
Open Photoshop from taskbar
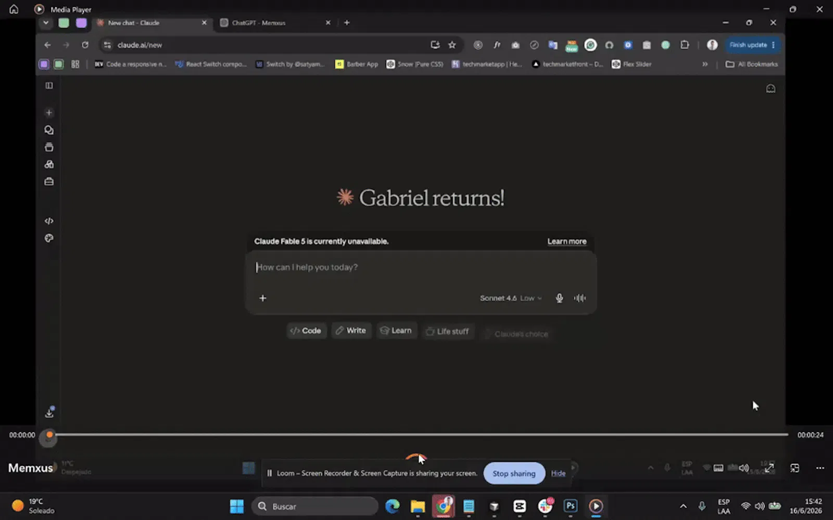click(571, 506)
